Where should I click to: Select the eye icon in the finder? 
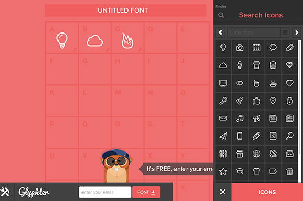[x=240, y=83]
